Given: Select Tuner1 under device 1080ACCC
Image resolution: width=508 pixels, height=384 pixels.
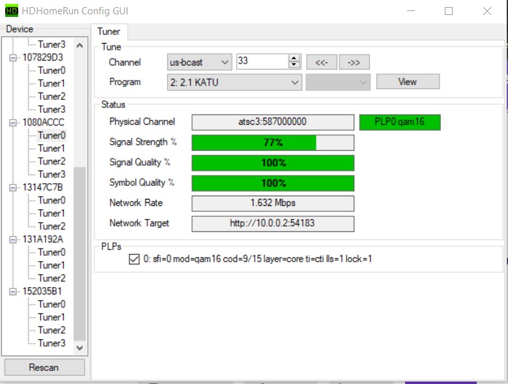Looking at the screenshot, I should click(51, 149).
